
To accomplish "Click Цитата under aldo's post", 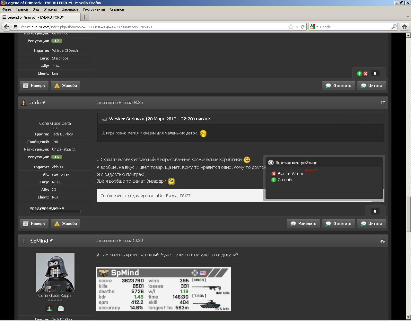I will pyautogui.click(x=372, y=224).
